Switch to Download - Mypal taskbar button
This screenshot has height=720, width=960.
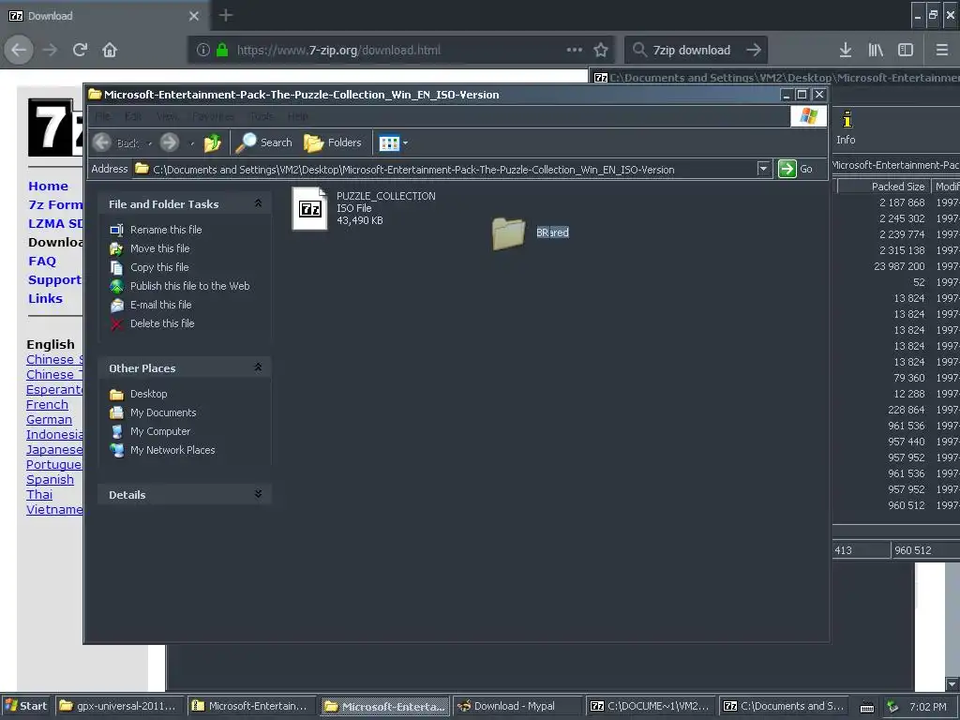[x=517, y=706]
